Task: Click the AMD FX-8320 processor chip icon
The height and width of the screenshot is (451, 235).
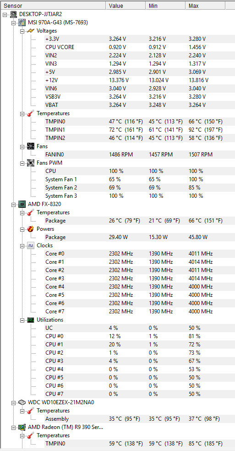Action: [x=22, y=204]
